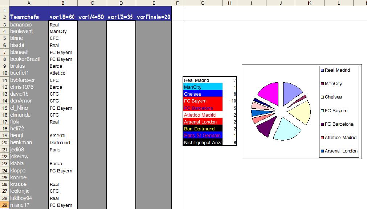Select the 'bvbforever' cell

point(29,80)
